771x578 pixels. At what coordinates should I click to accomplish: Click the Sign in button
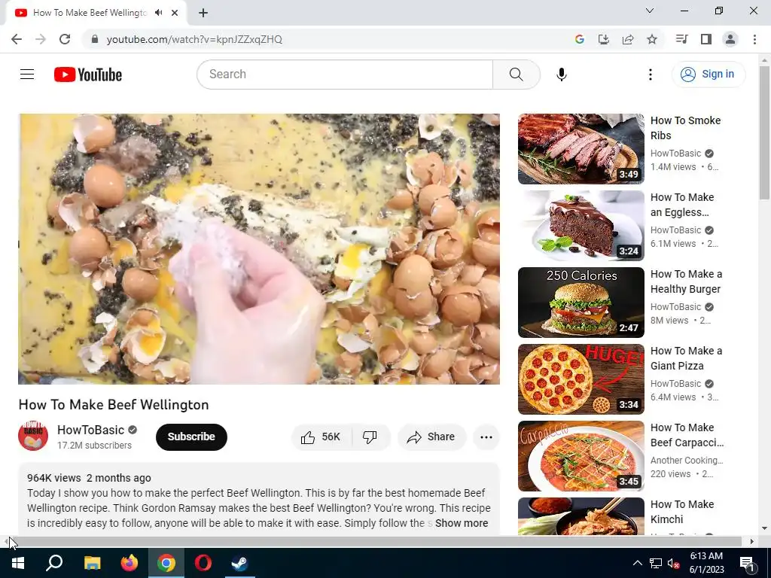coord(709,75)
